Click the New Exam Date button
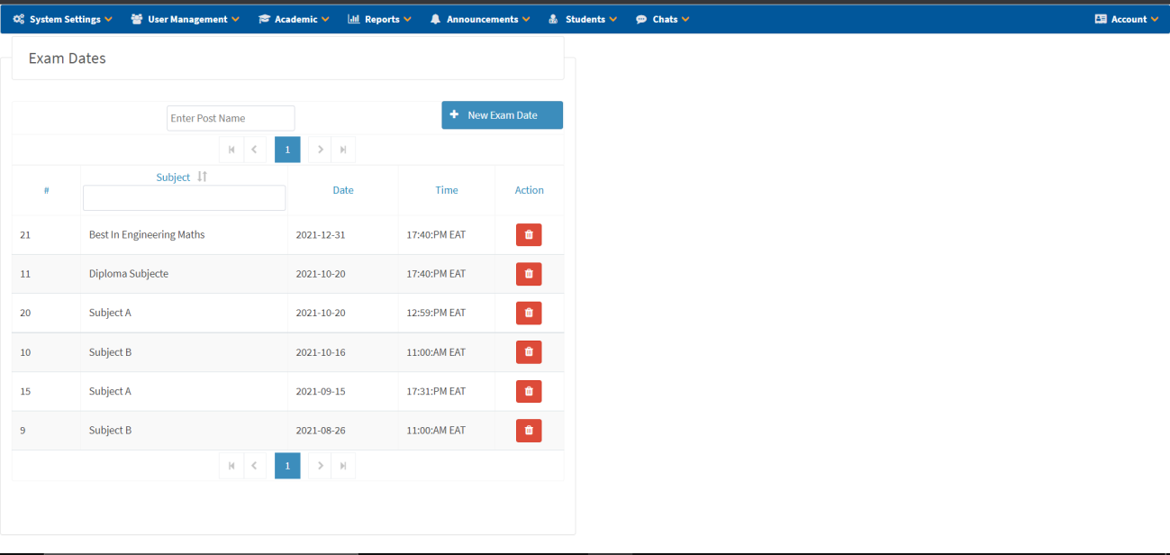The width and height of the screenshot is (1170, 555). (x=502, y=115)
